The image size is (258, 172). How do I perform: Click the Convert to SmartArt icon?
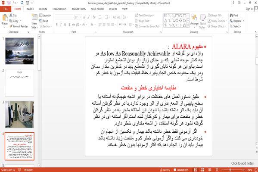[x=137, y=26]
